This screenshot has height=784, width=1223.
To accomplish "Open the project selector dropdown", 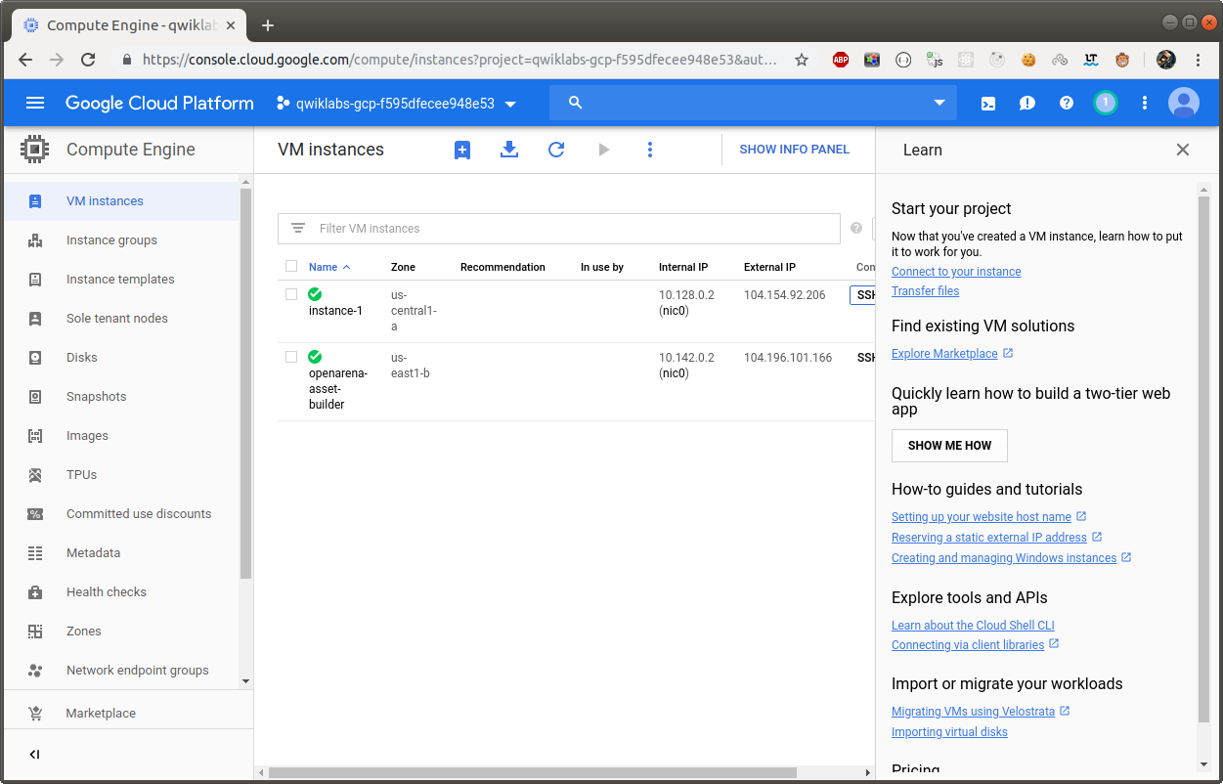I will click(x=397, y=103).
